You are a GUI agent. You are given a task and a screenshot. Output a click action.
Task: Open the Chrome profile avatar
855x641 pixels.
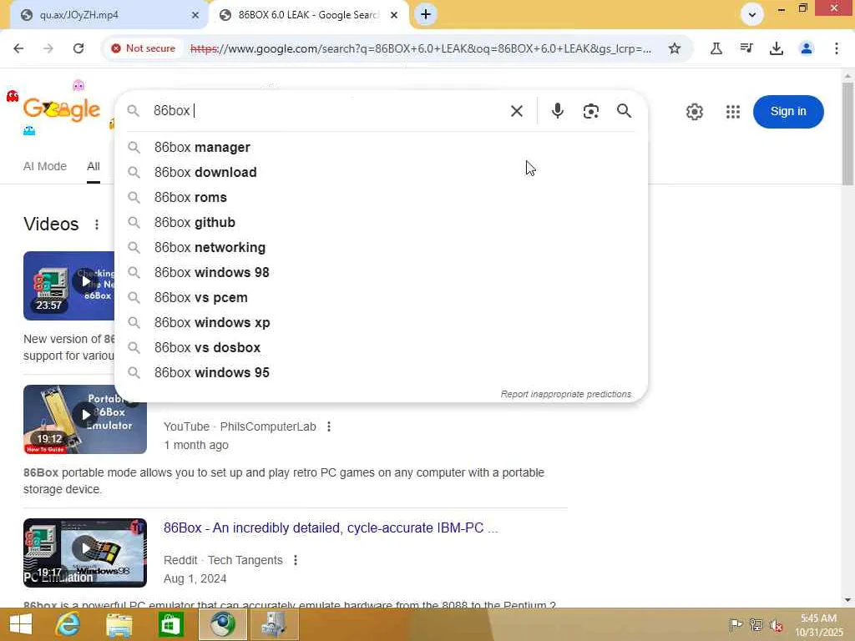(x=806, y=48)
